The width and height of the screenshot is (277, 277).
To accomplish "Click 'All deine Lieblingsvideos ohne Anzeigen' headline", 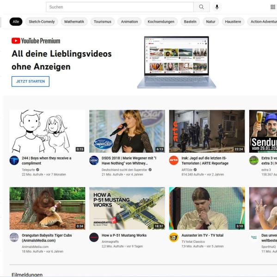I will 62,60.
